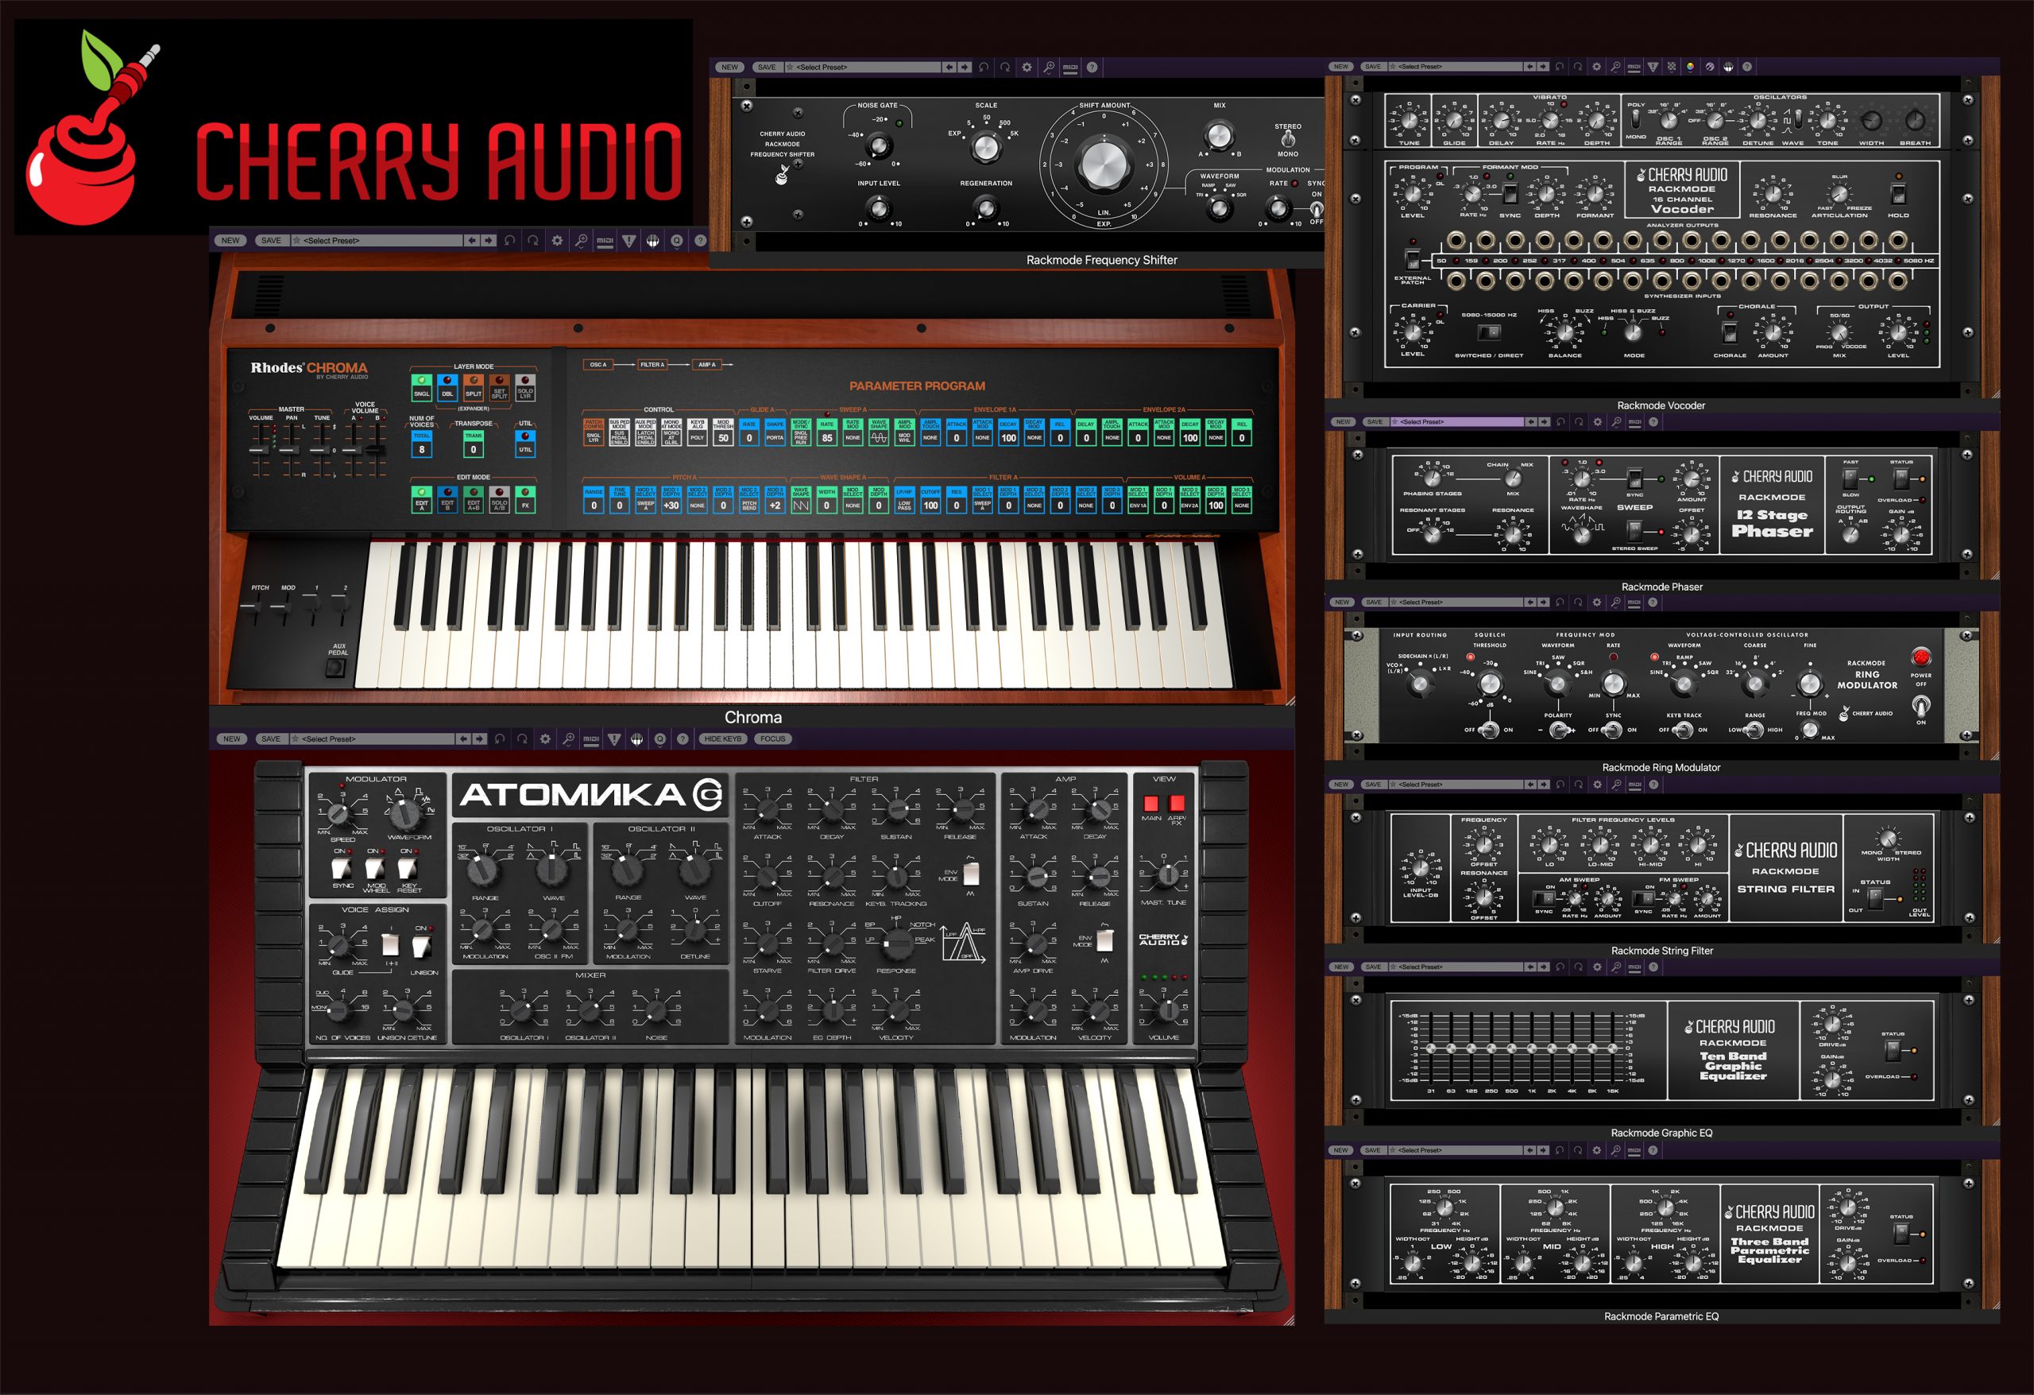2034x1395 pixels.
Task: Toggle Atomika Unison switch
Action: click(422, 947)
